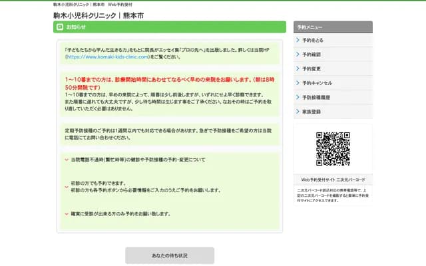Go to 家族登録 in the reservation menu

[x=312, y=112]
